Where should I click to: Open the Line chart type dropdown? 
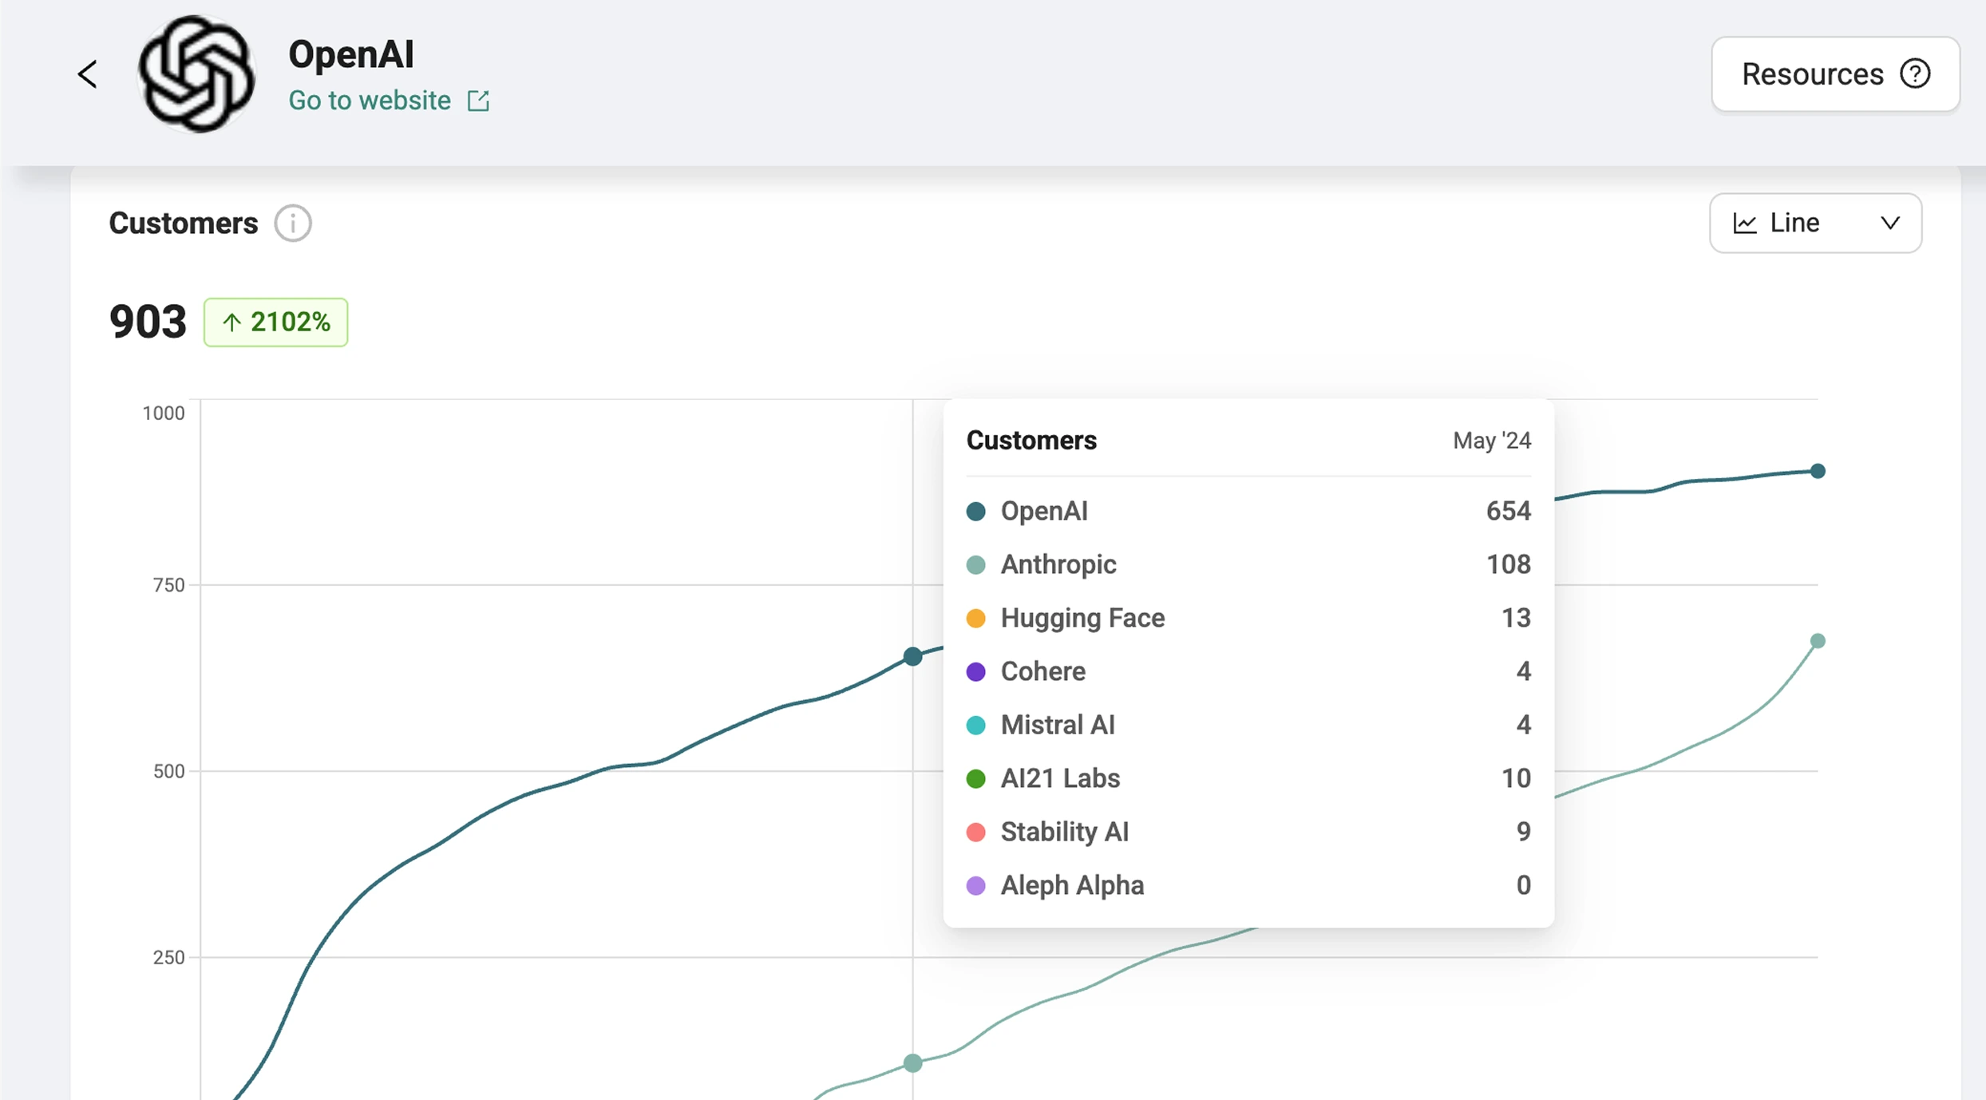(1815, 223)
